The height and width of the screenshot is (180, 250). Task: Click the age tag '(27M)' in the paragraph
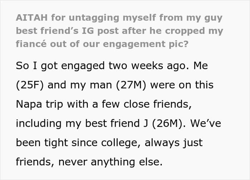pos(131,85)
